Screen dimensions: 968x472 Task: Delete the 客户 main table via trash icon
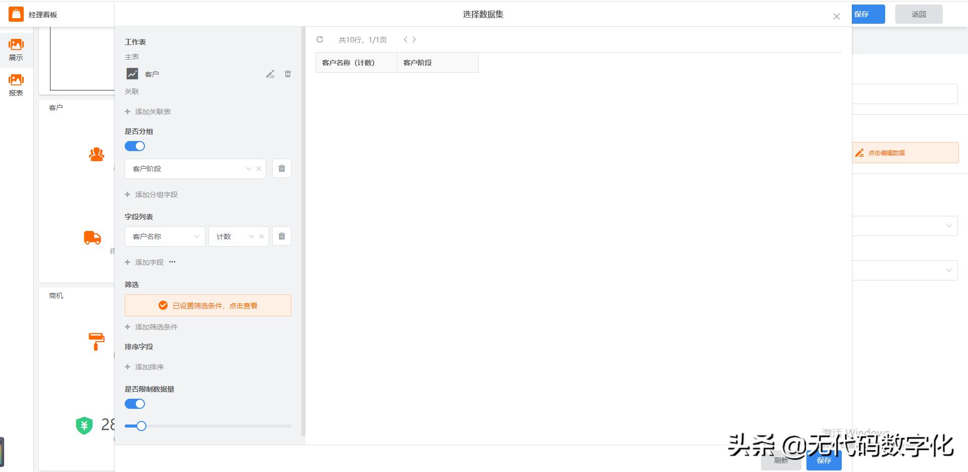tap(287, 74)
